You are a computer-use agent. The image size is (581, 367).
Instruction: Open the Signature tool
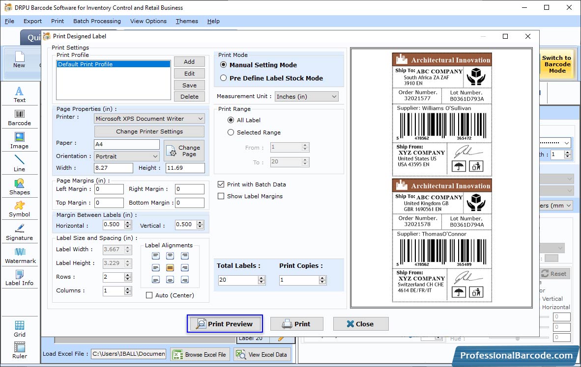pos(19,233)
